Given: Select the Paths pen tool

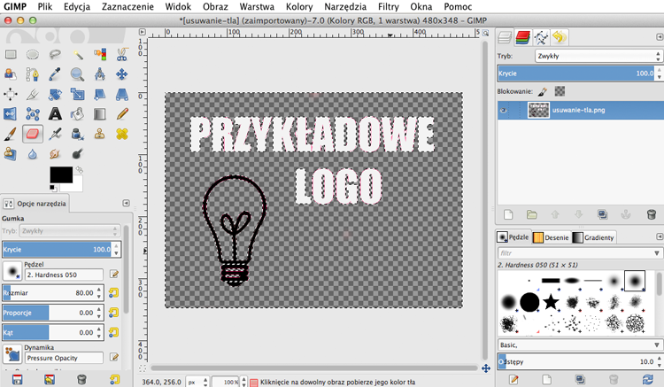Looking at the screenshot, I should click(33, 74).
